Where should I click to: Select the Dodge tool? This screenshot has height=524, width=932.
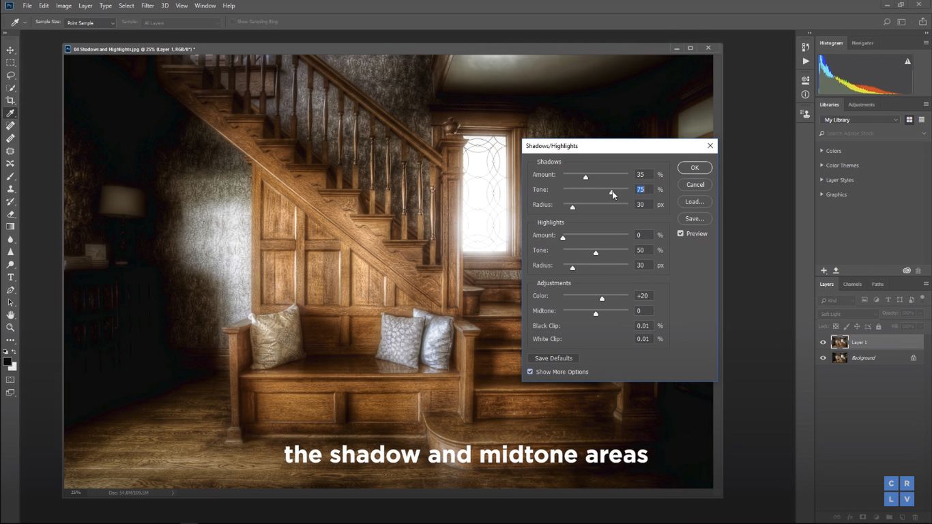click(10, 265)
